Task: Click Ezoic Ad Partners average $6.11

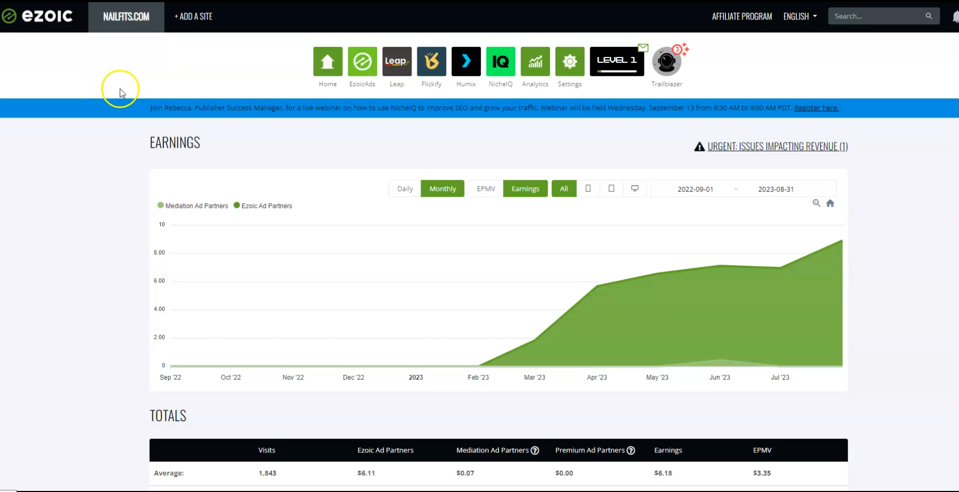Action: coord(366,473)
